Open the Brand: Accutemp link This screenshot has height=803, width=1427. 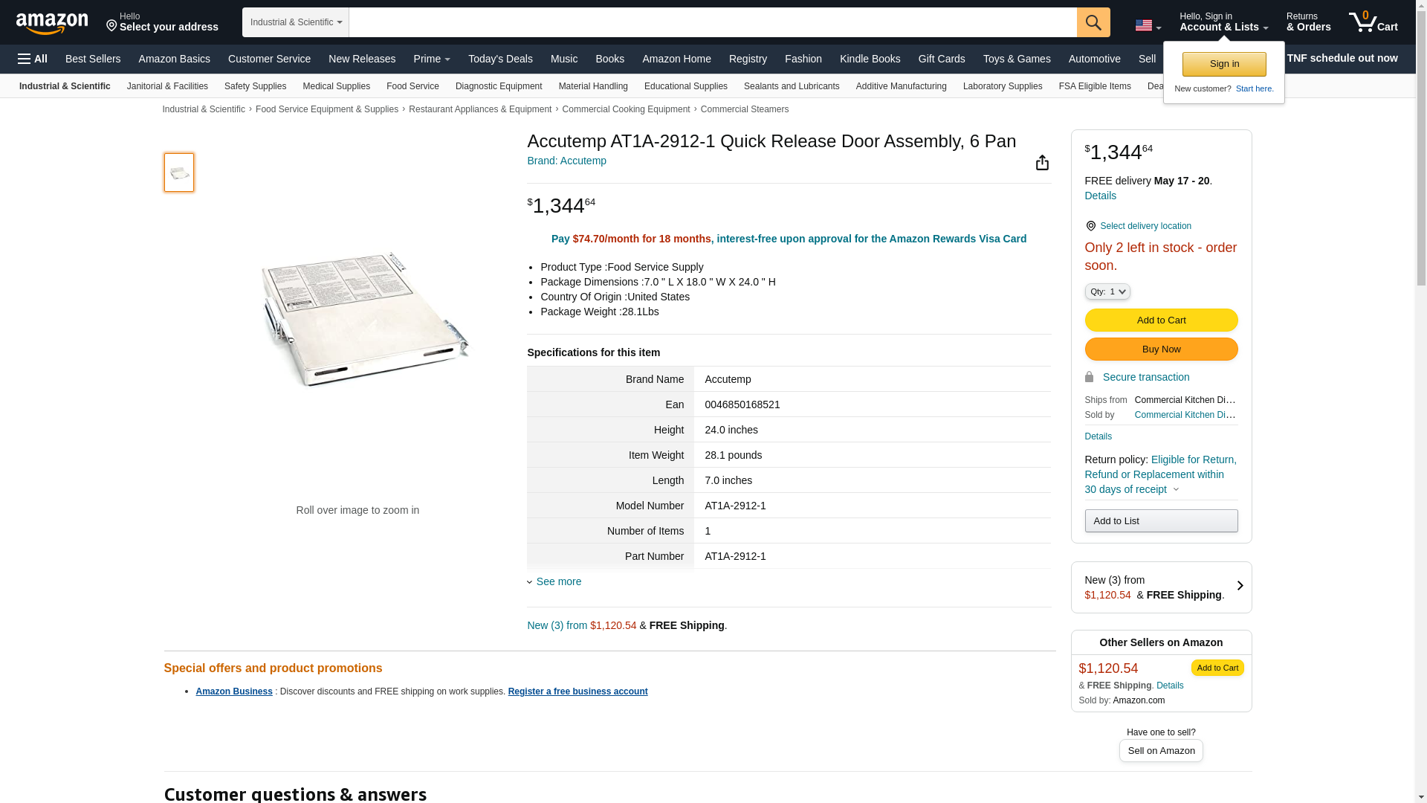pos(566,161)
